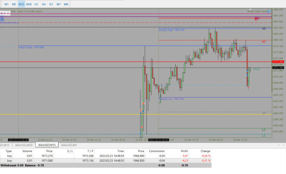Click the 2023.03.22 00:00 date marker
This screenshot has height=174, width=286.
tap(18, 140)
